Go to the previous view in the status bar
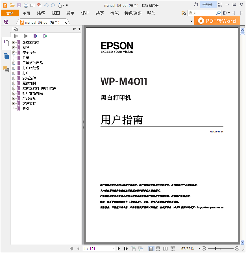Viewport: 246px width, 253px height. point(133,249)
